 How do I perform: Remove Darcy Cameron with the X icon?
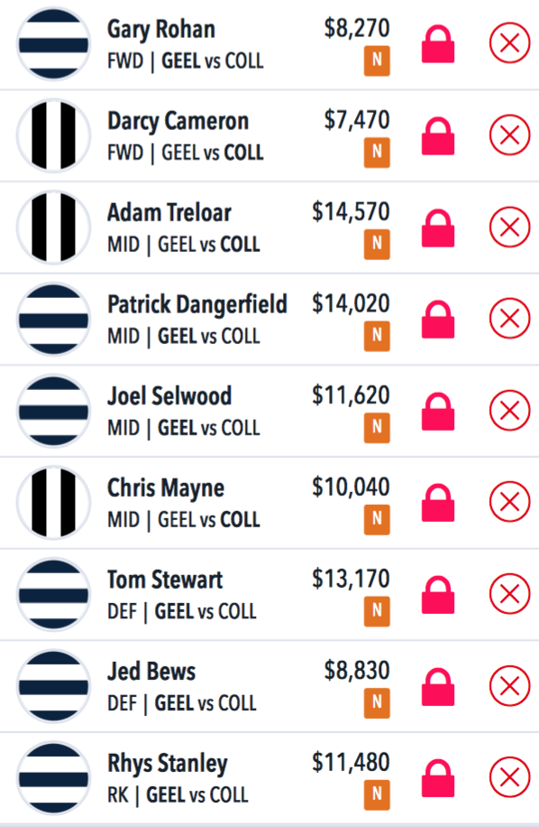pyautogui.click(x=509, y=135)
